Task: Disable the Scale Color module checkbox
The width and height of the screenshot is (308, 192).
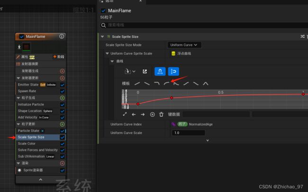Action: click(x=62, y=144)
